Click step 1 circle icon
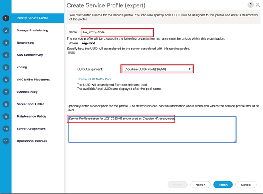Image resolution: width=263 pixels, height=194 pixels. click(6, 18)
